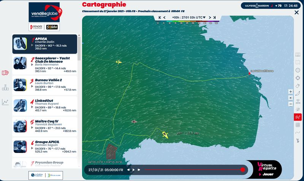
Task: Click the Ulysse Nardin race timer banner
Action: (271, 6)
